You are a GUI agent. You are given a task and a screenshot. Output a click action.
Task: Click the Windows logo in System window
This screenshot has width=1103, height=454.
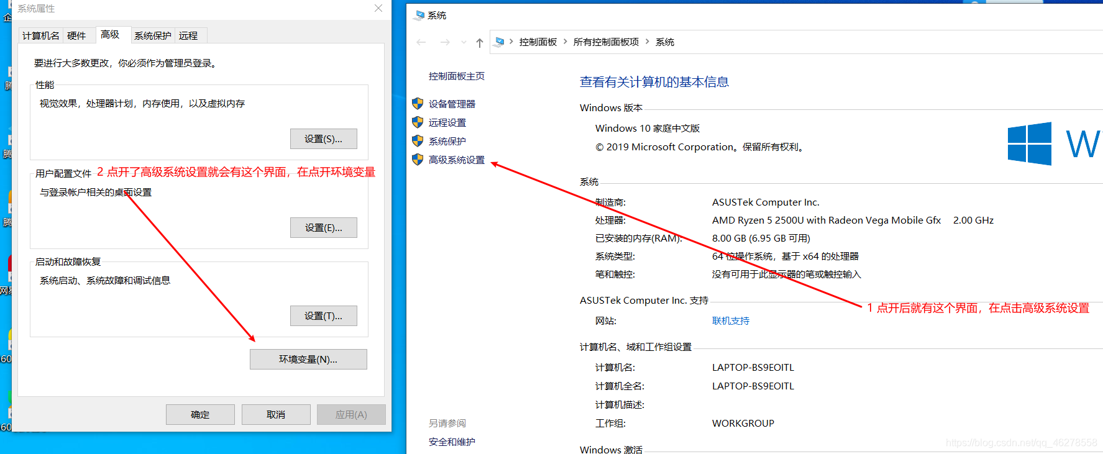tap(1030, 143)
